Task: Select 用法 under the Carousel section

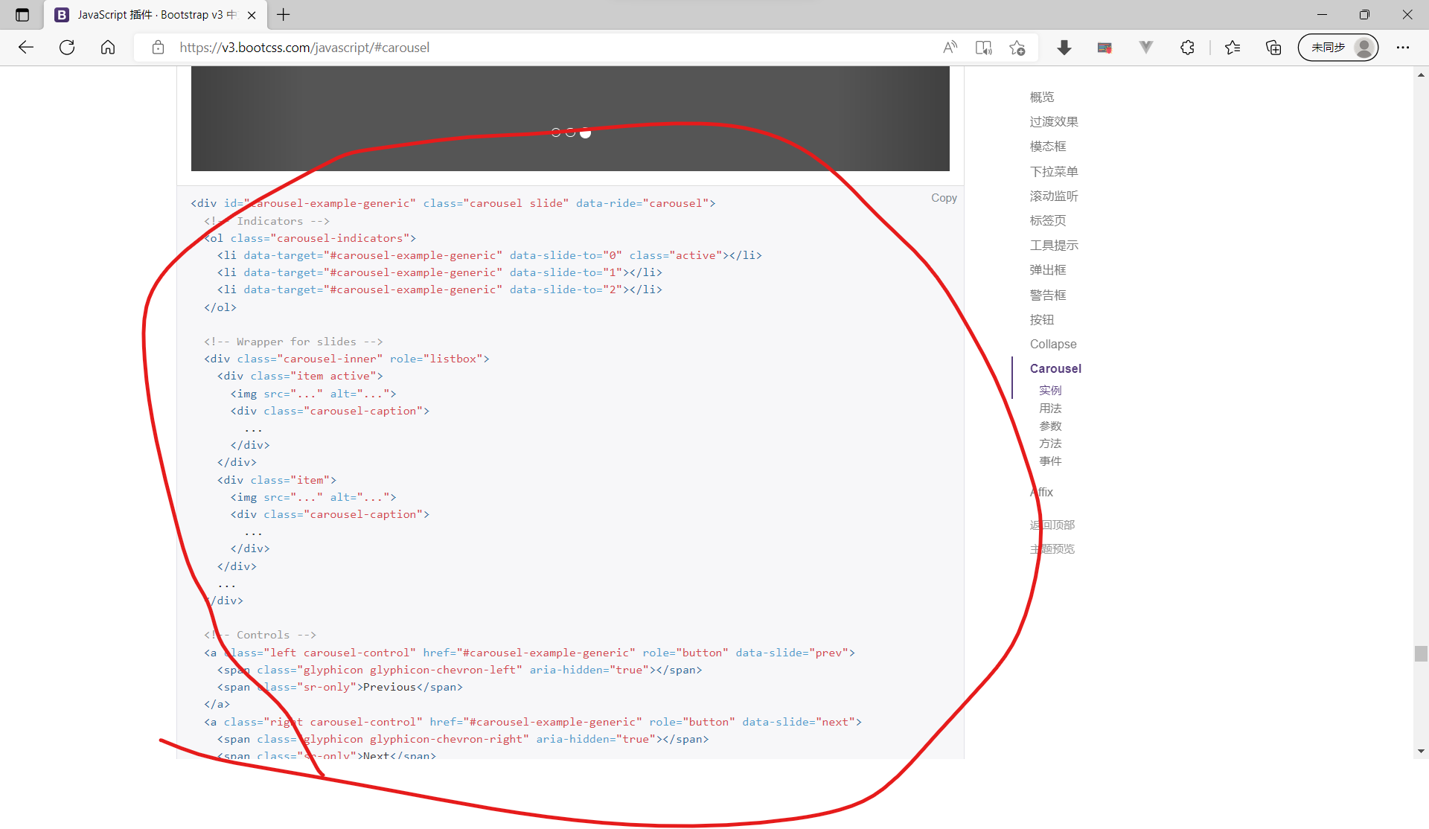Action: [1050, 408]
